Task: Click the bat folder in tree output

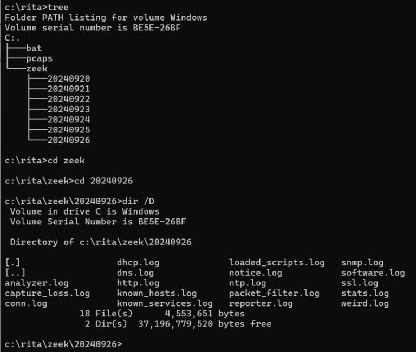Action: point(34,48)
